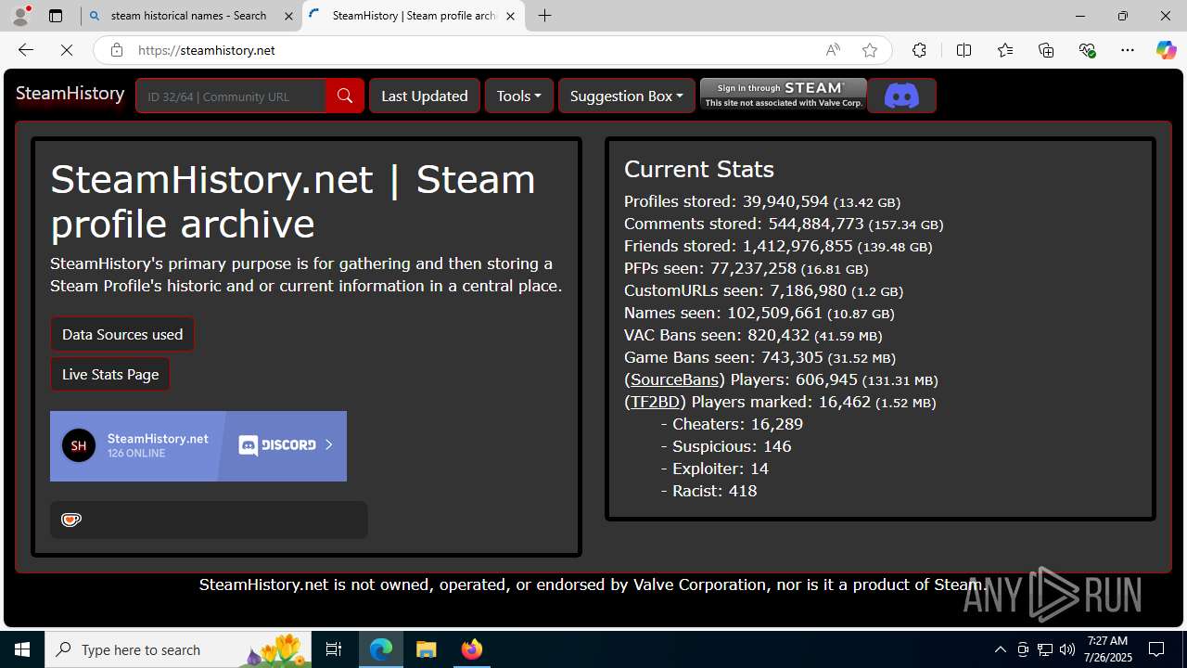Click the Current Stats heading
The height and width of the screenshot is (668, 1187).
pos(699,169)
